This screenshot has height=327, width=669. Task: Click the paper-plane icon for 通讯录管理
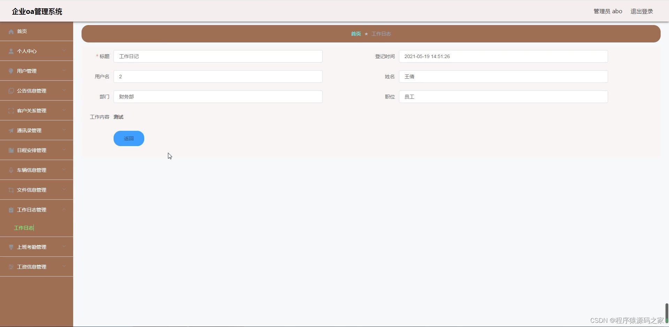coord(11,130)
